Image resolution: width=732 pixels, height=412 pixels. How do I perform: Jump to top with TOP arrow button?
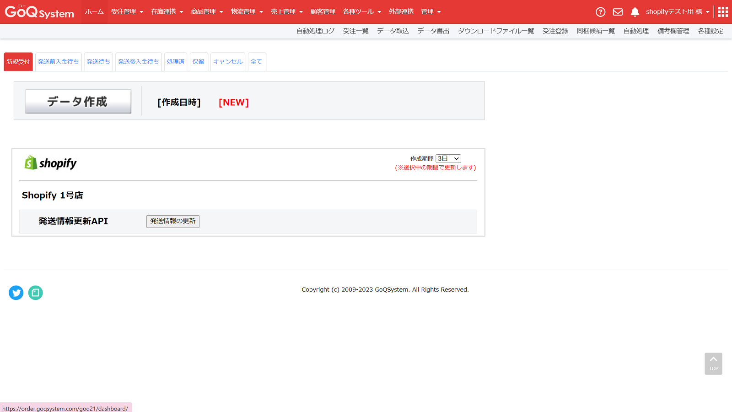click(713, 363)
